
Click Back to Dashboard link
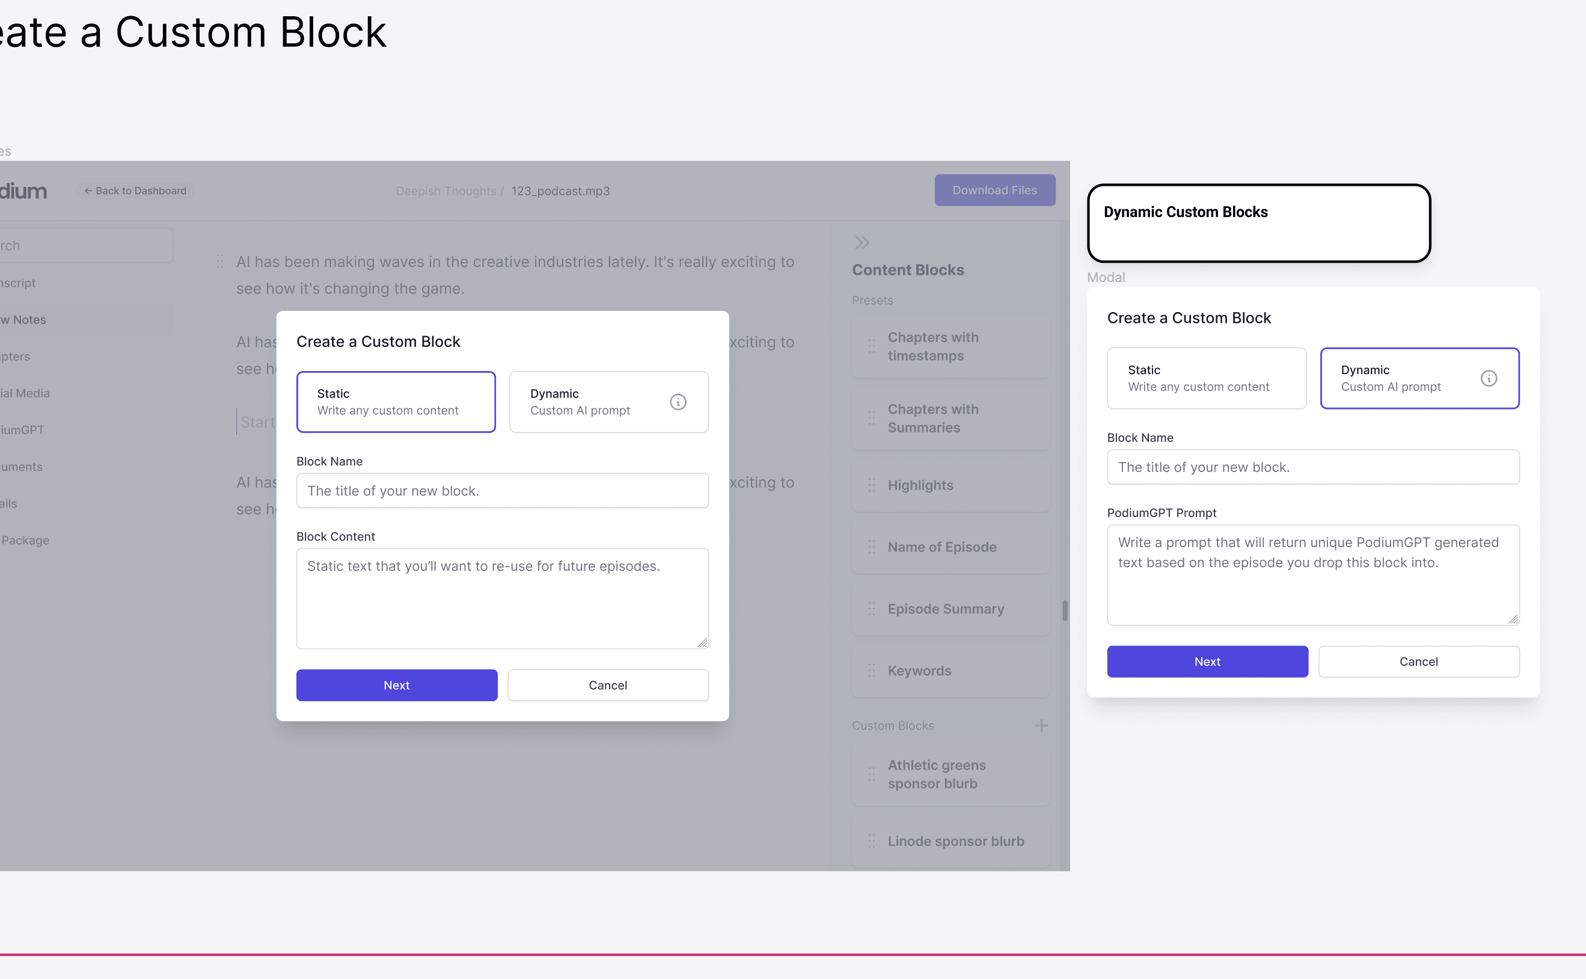tap(135, 191)
